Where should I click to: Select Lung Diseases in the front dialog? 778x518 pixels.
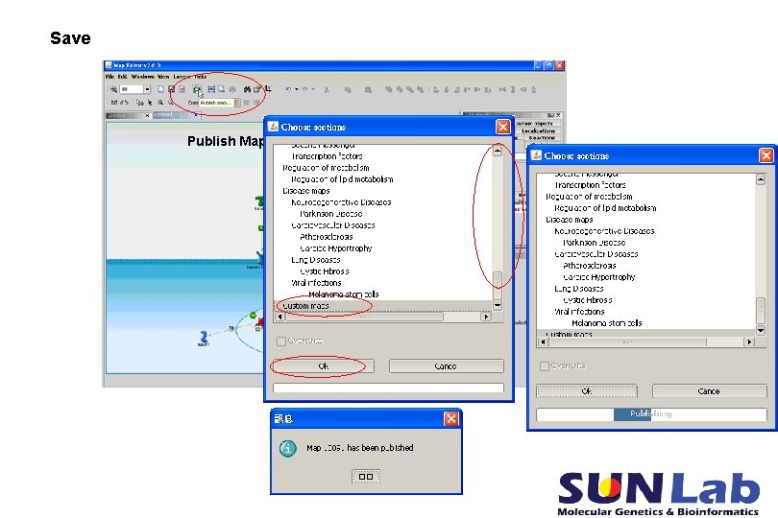[316, 260]
